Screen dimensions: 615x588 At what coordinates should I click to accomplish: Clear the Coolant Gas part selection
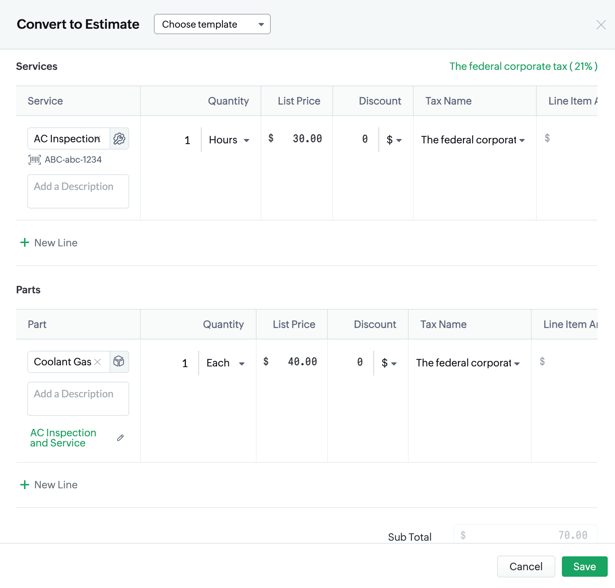[x=98, y=362]
